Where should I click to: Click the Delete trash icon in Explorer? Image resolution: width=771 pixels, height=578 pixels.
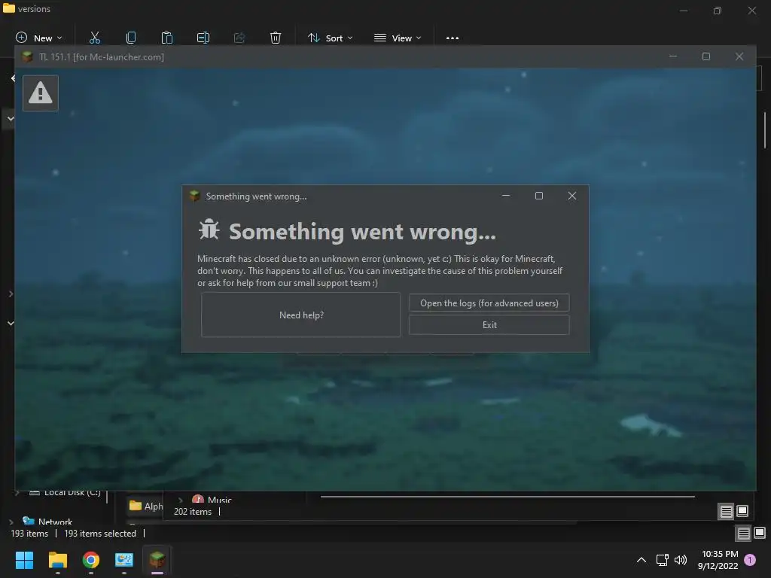(276, 38)
